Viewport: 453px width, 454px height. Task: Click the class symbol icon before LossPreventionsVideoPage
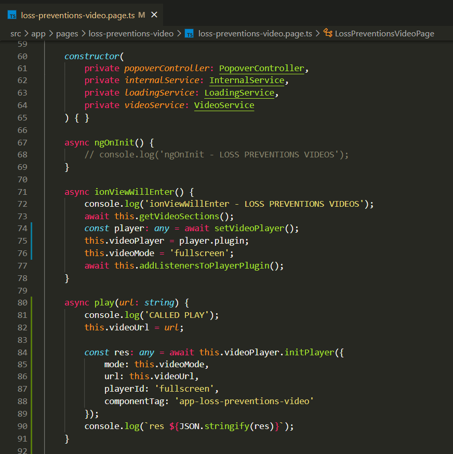click(328, 33)
